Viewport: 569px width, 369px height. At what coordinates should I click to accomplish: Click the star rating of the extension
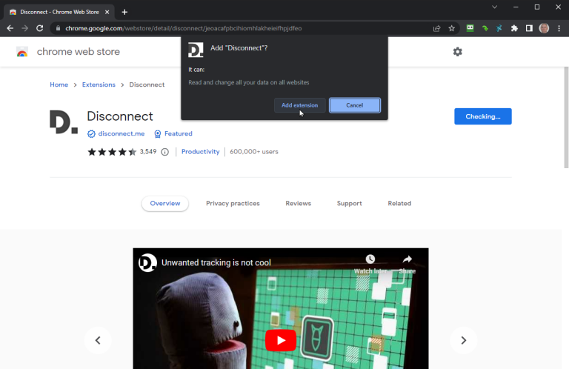(x=112, y=152)
